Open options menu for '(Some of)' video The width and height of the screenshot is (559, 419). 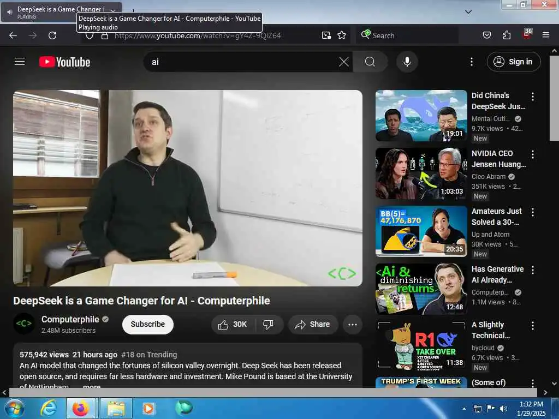[533, 383]
